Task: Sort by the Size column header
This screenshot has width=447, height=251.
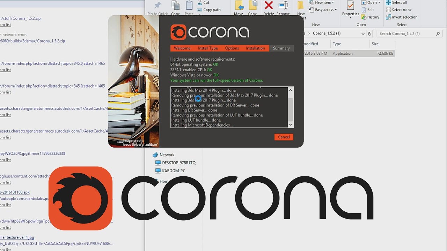Action: [x=375, y=44]
